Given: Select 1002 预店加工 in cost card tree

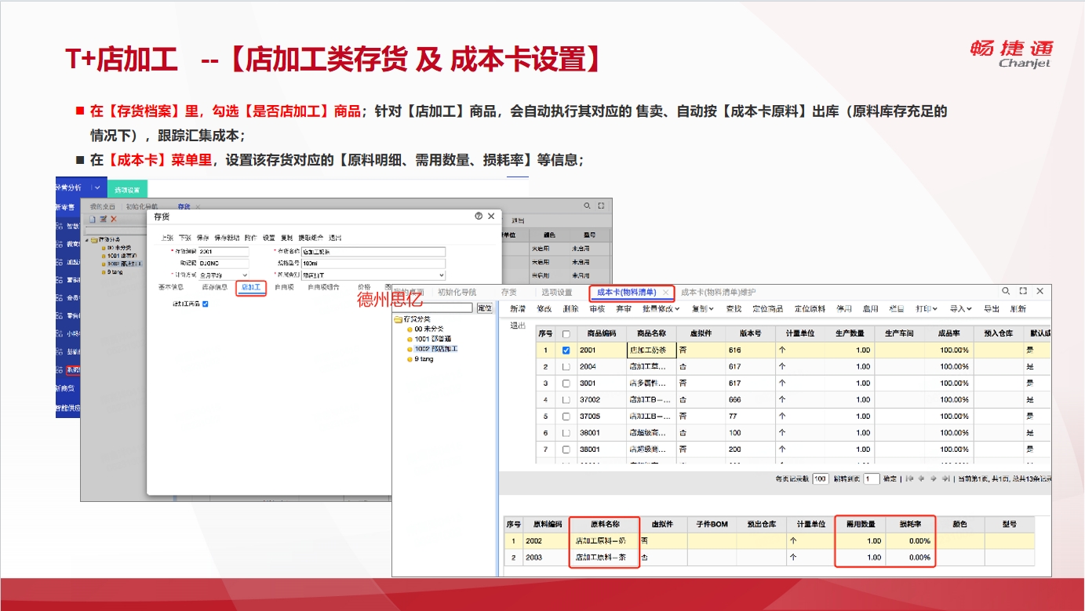Looking at the screenshot, I should pyautogui.click(x=435, y=348).
